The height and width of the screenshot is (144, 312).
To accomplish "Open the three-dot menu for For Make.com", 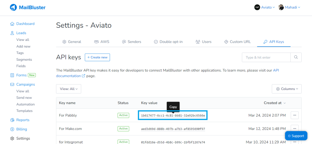I will click(295, 129).
